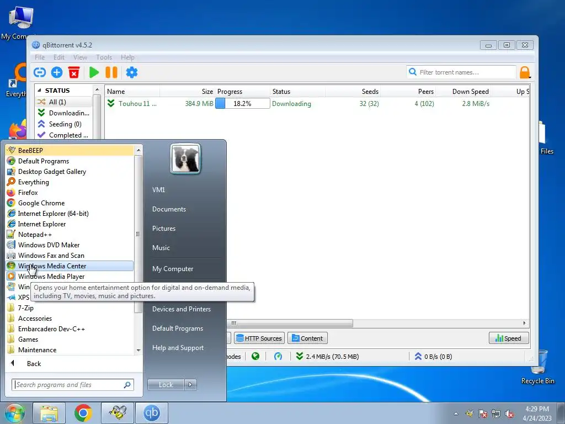Viewport: 565px width, 424px height.
Task: Open Desktop Gadget Gallery
Action: coord(70,172)
